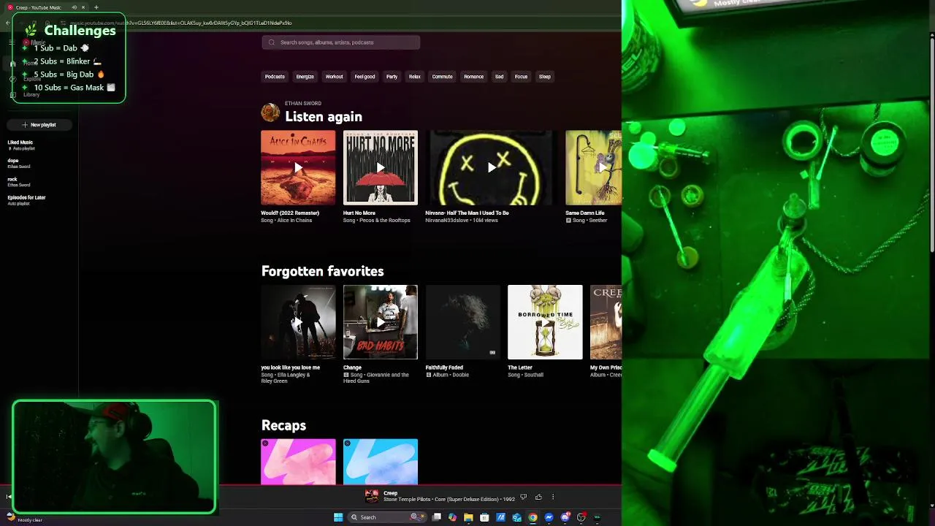Open a new browser tab
The width and height of the screenshot is (935, 526).
pyautogui.click(x=96, y=7)
